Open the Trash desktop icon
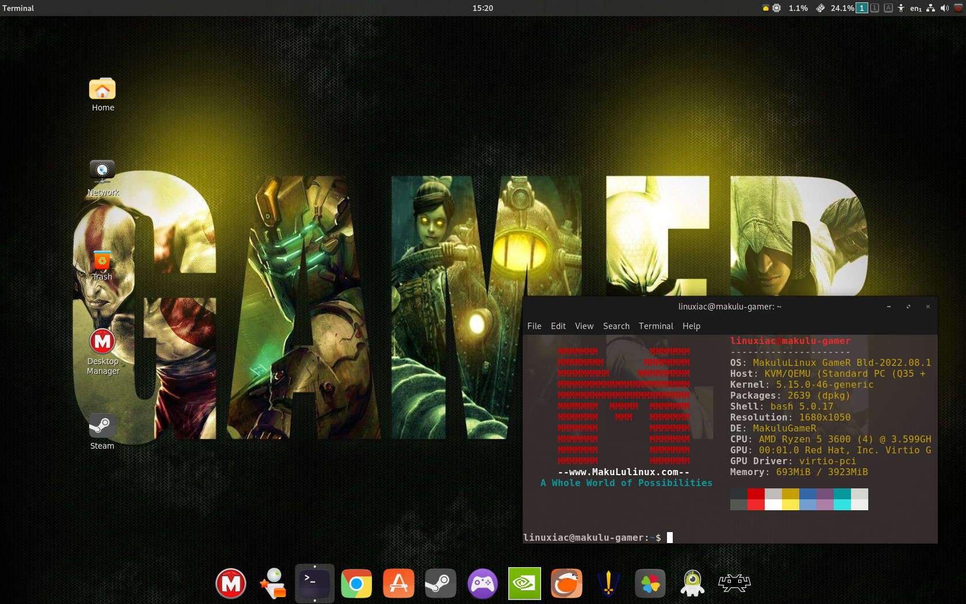 [x=102, y=266]
